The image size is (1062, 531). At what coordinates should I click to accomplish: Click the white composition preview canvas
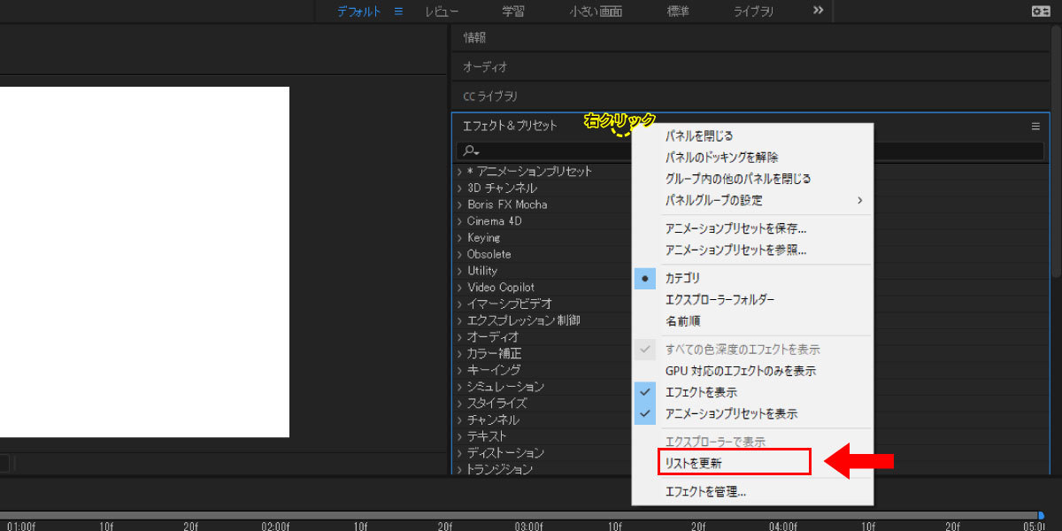coord(144,261)
